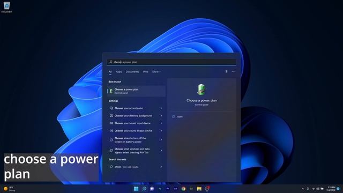Expand the More filter dropdown

click(156, 72)
